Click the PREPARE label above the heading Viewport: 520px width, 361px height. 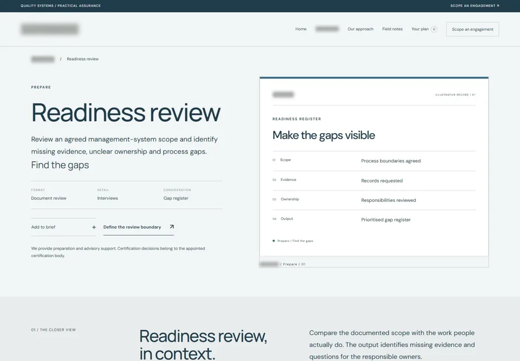click(41, 87)
